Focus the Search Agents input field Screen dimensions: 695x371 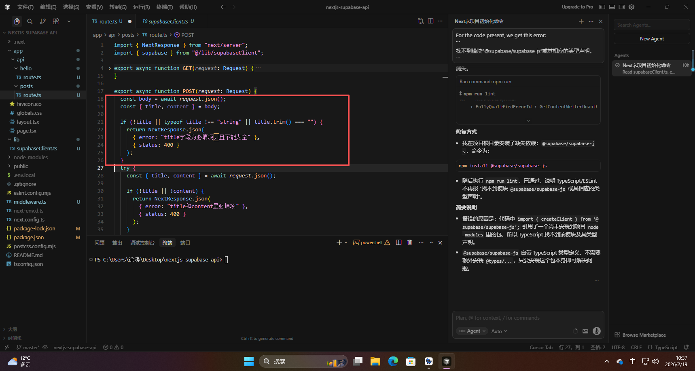pos(652,25)
